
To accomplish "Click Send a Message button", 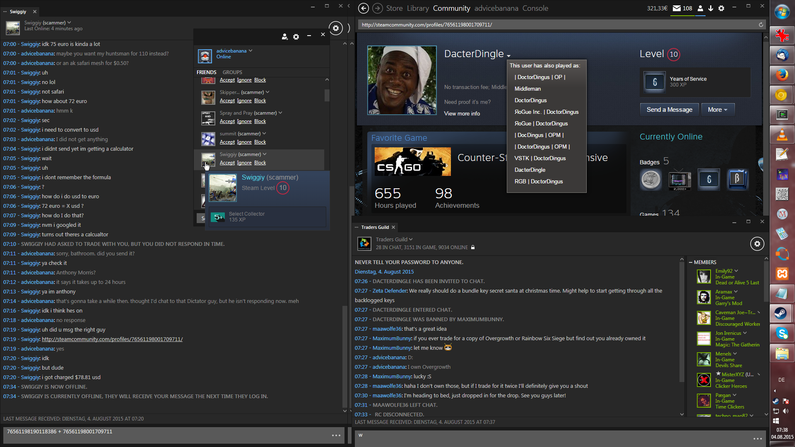I will coord(669,110).
